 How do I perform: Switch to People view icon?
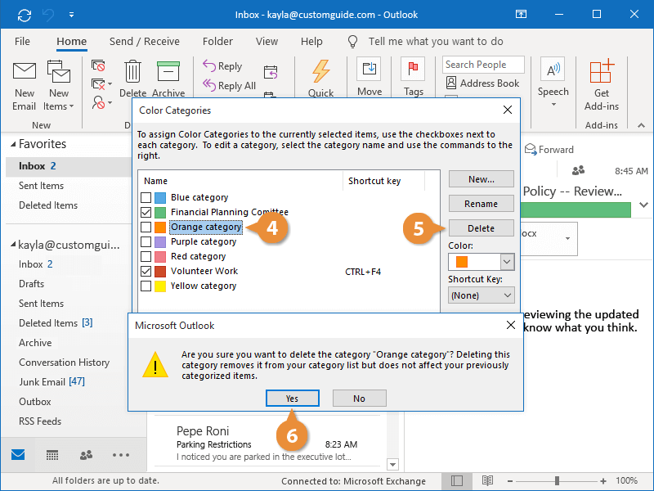coord(87,455)
